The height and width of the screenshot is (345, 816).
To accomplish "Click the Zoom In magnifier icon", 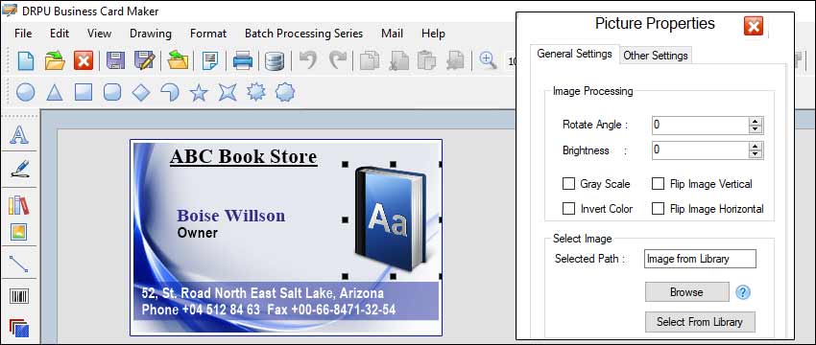I will (x=488, y=60).
